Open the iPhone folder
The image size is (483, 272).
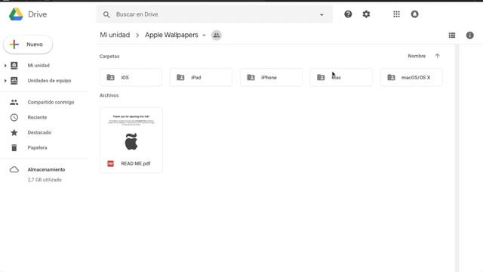(271, 77)
